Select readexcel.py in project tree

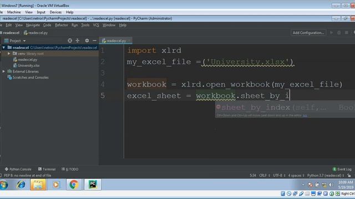pyautogui.click(x=27, y=60)
